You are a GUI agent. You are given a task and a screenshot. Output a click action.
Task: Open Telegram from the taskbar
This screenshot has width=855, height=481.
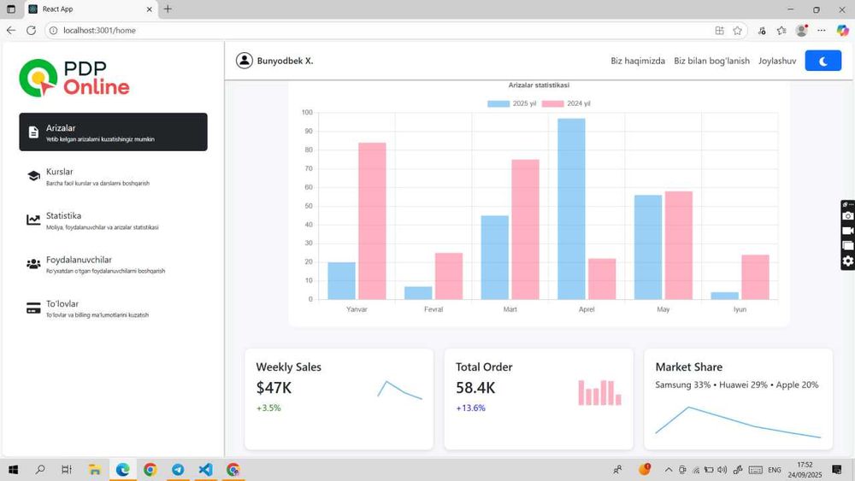(x=178, y=470)
